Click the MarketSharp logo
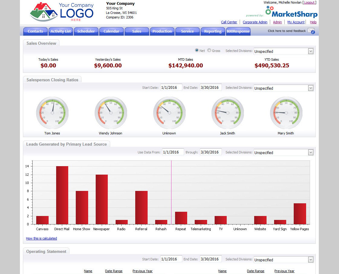Screen dimensions: 339x274 coord(291,12)
